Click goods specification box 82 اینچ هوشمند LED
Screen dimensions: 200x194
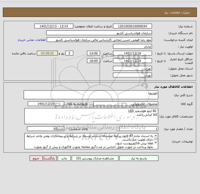[91, 116]
